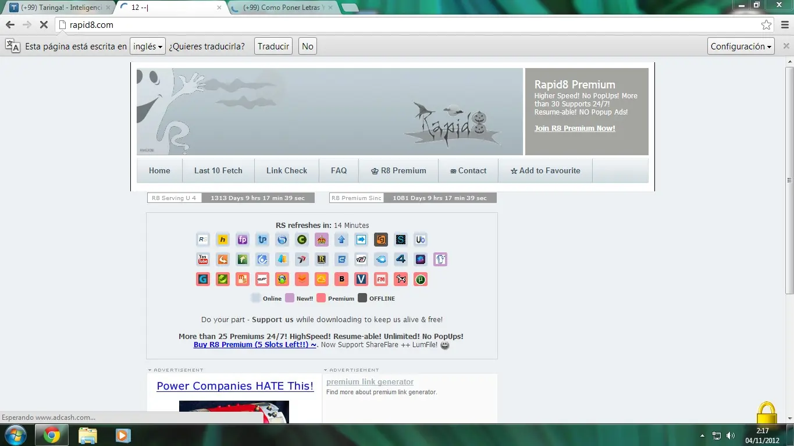This screenshot has width=794, height=446.
Task: Open the Windows Start menu
Action: tap(15, 435)
